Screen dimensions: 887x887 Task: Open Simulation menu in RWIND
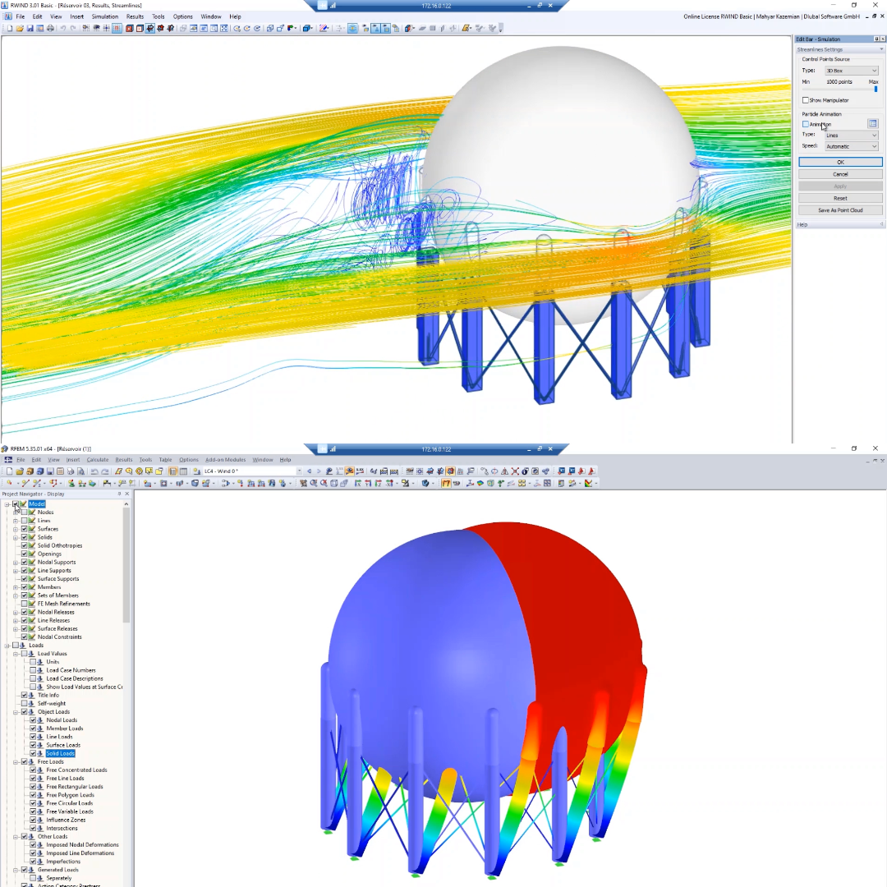pyautogui.click(x=104, y=16)
